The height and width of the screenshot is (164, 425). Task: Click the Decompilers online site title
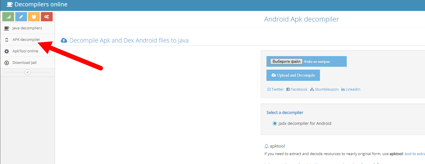41,4
